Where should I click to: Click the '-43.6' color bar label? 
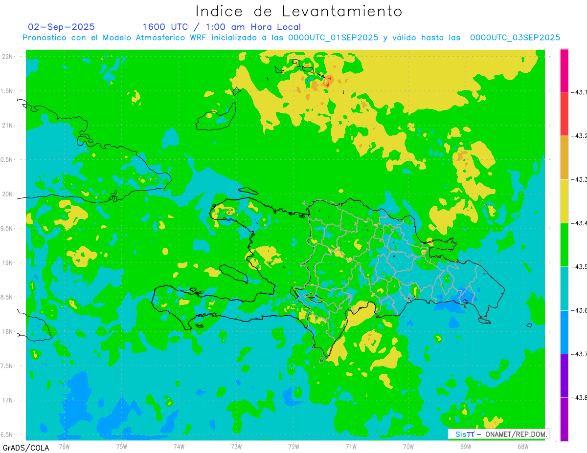(x=579, y=310)
